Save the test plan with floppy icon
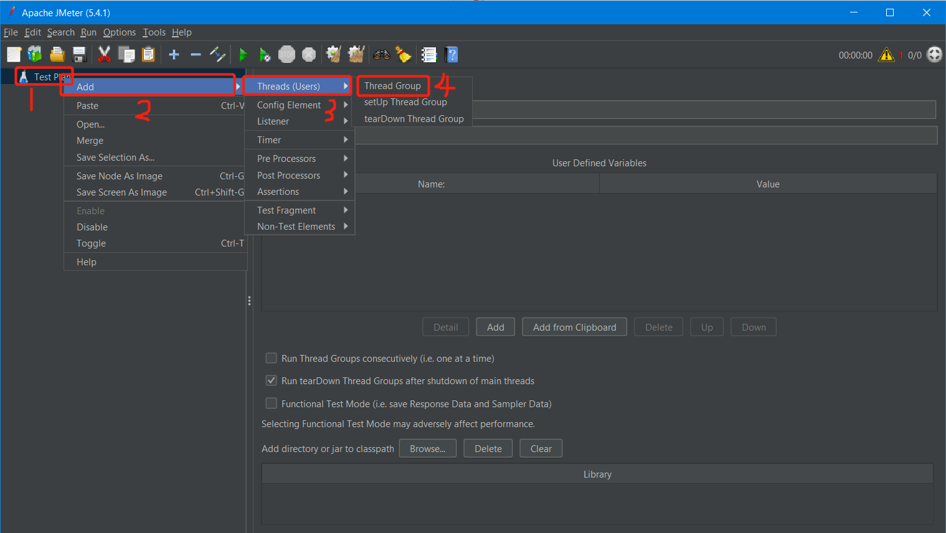 pos(79,55)
